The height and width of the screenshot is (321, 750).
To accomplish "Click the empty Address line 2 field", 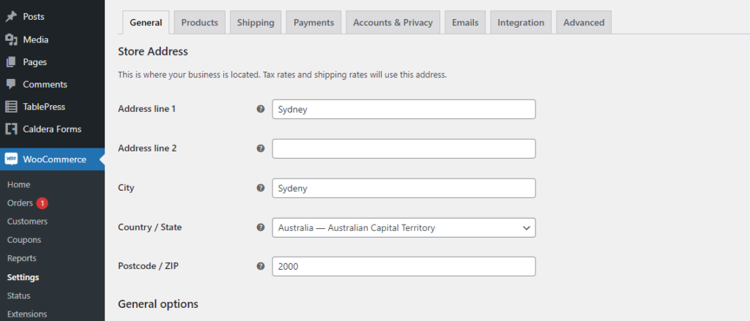I will 404,148.
